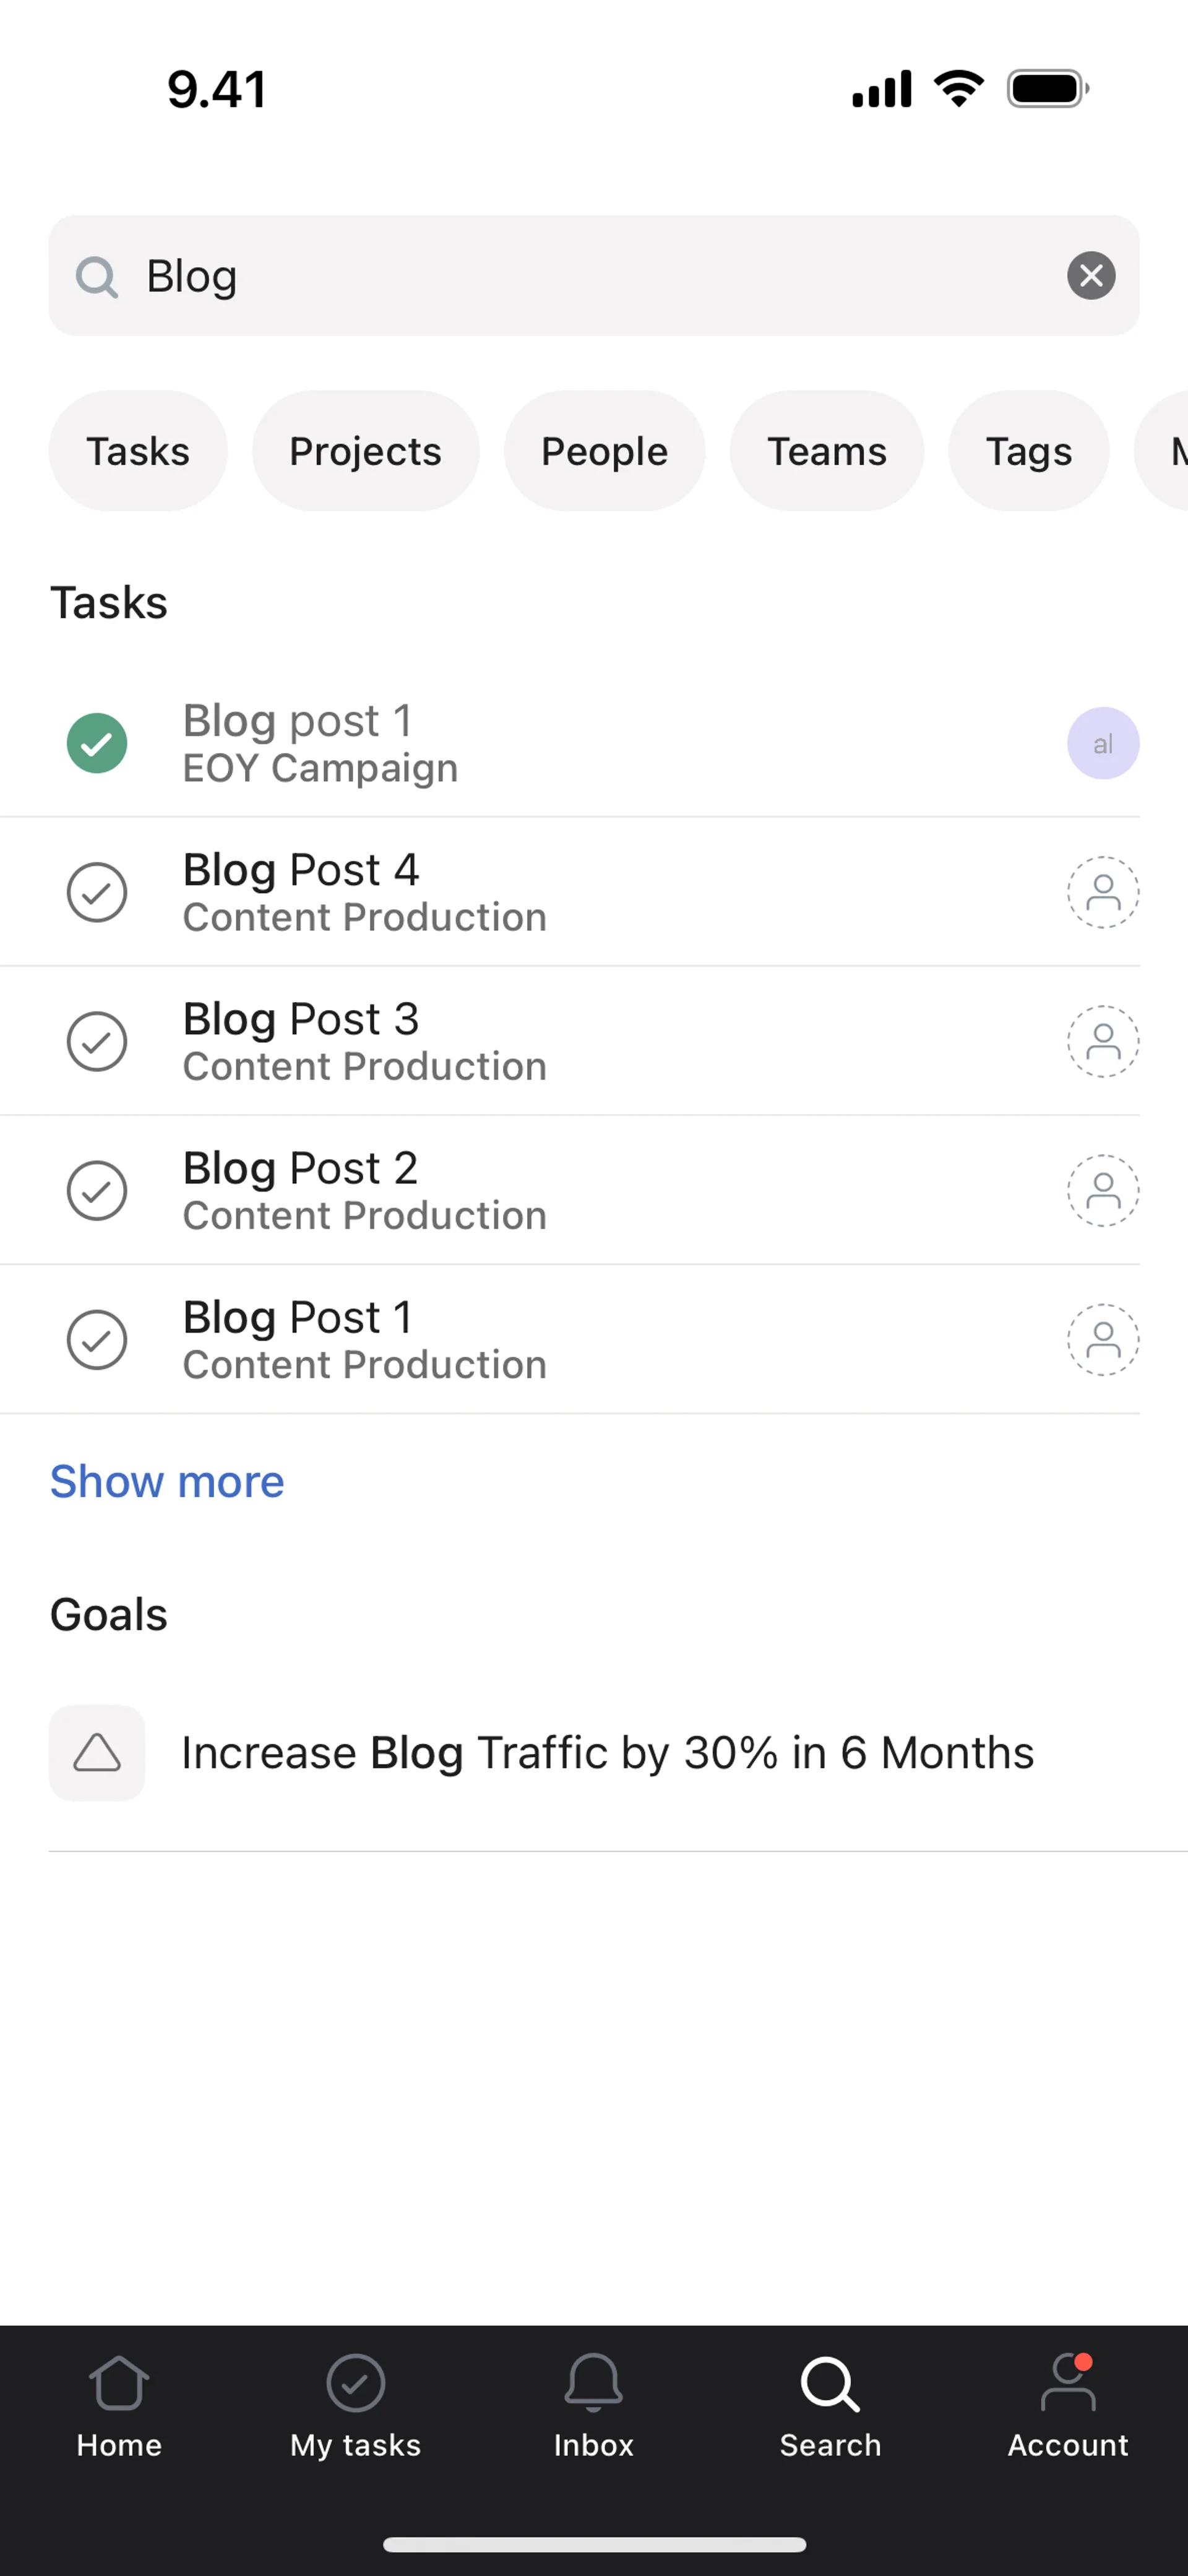This screenshot has width=1188, height=2576.
Task: Select the Tags filter chip
Action: (1028, 451)
